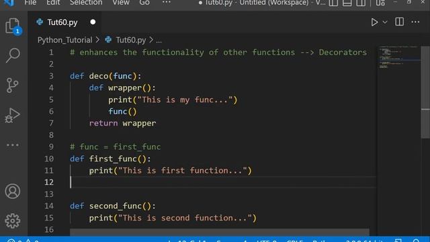Viewport: 430px width, 242px height.
Task: Open the Accounts menu icon
Action: pyautogui.click(x=13, y=191)
